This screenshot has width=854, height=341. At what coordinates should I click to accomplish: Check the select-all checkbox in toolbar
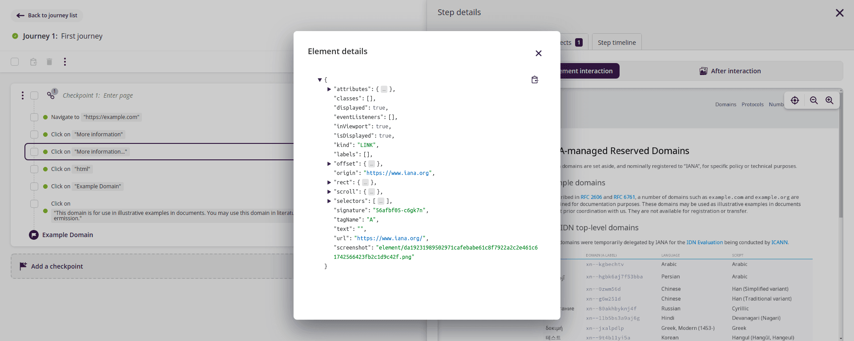15,62
